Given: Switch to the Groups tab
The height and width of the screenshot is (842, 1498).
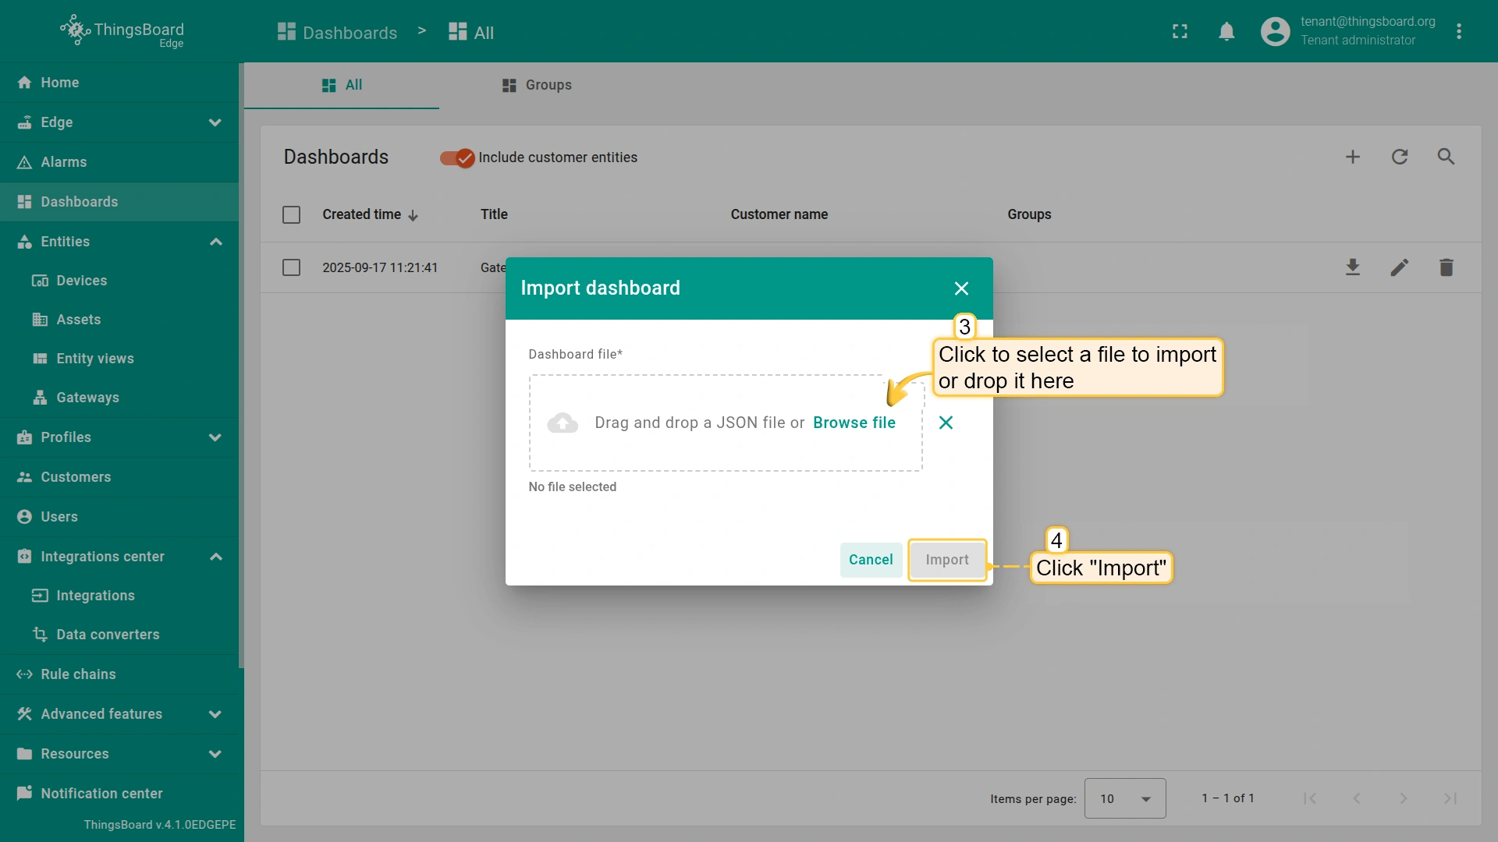Looking at the screenshot, I should 537,85.
